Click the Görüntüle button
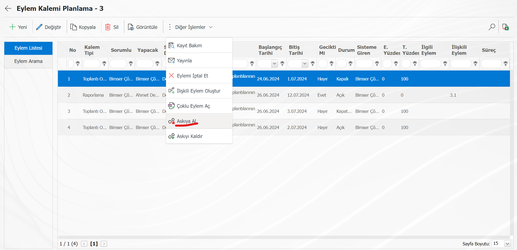 [143, 27]
